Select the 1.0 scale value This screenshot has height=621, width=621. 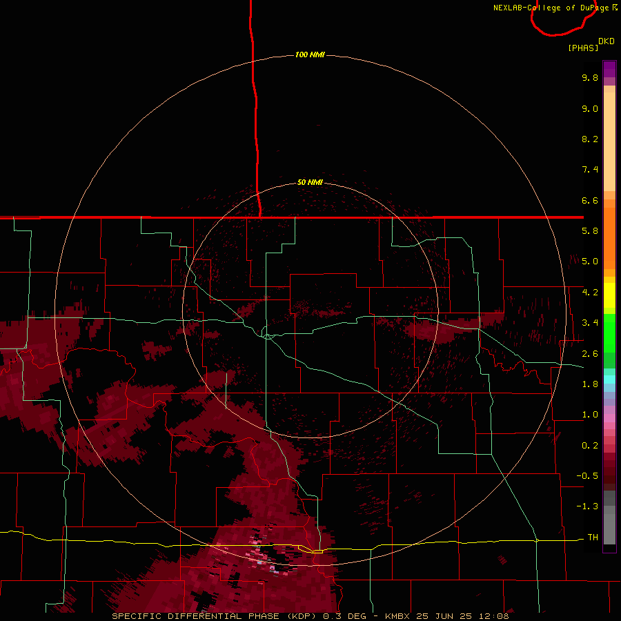[590, 415]
